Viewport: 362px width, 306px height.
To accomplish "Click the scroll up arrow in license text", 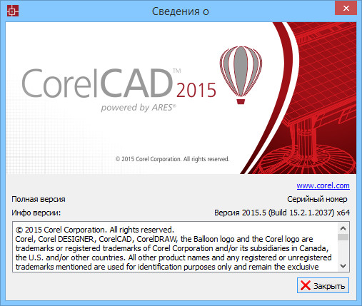I will coord(343,228).
